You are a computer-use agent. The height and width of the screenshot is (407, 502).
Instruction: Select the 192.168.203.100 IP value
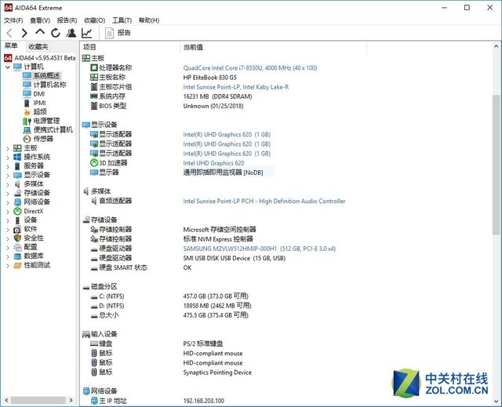pyautogui.click(x=204, y=401)
